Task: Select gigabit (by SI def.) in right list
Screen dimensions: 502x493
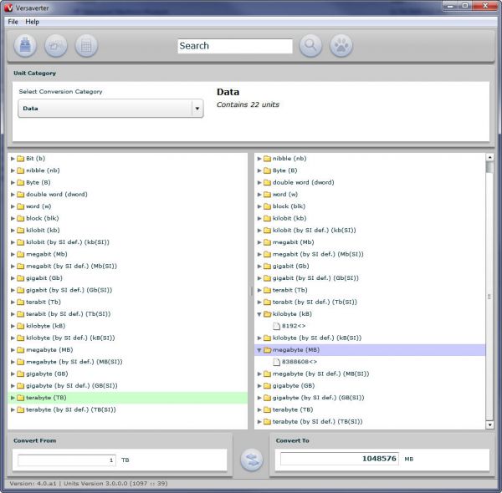Action: [315, 278]
